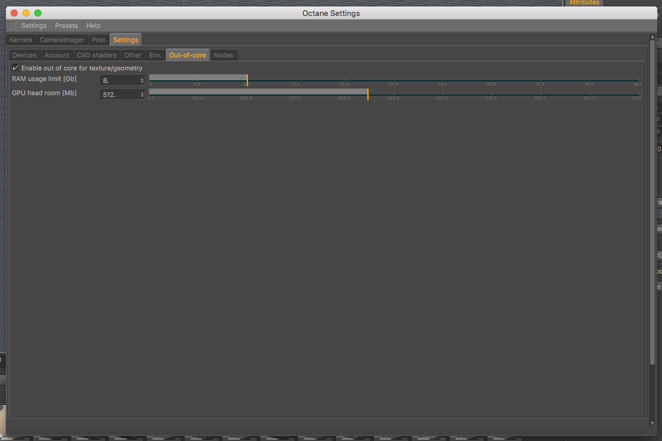Open the Account sub-tab

pyautogui.click(x=57, y=55)
